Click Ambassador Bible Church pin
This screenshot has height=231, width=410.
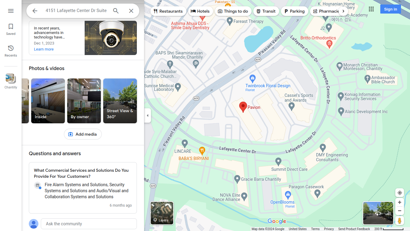pos(367,79)
